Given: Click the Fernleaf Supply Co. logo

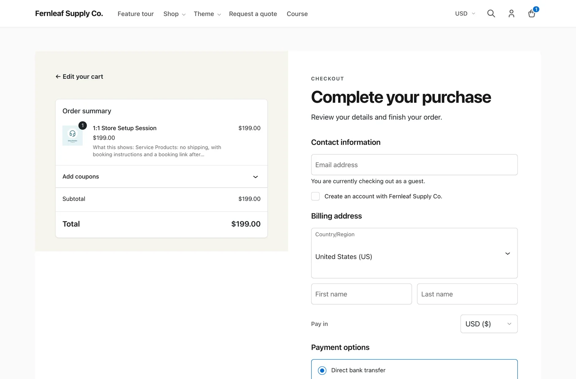Looking at the screenshot, I should coord(69,13).
